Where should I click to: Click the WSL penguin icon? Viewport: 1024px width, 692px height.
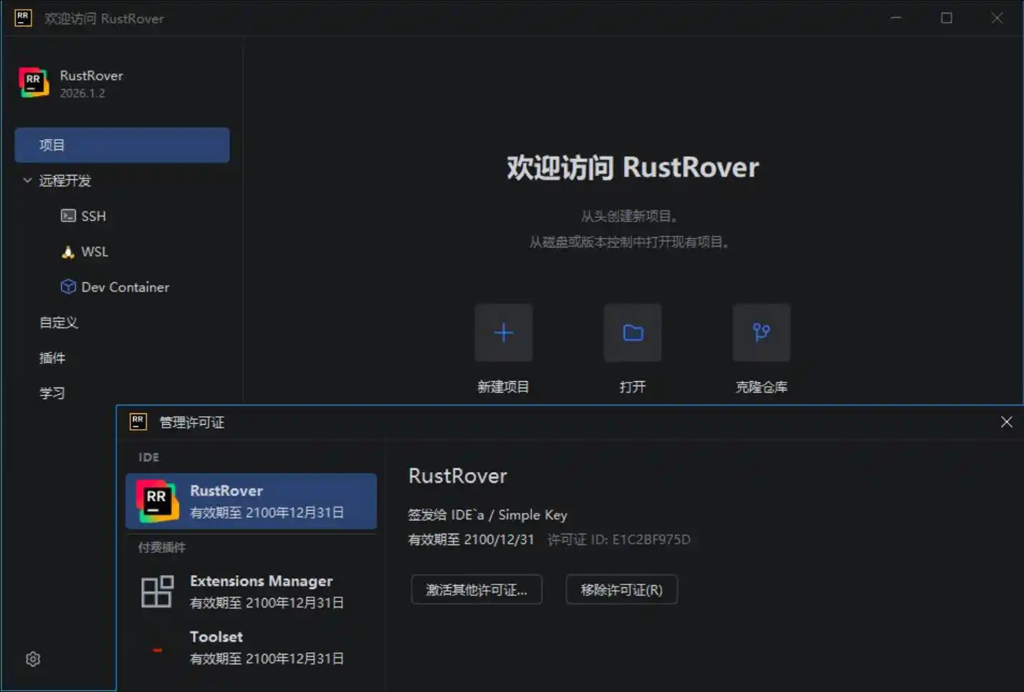pos(68,251)
